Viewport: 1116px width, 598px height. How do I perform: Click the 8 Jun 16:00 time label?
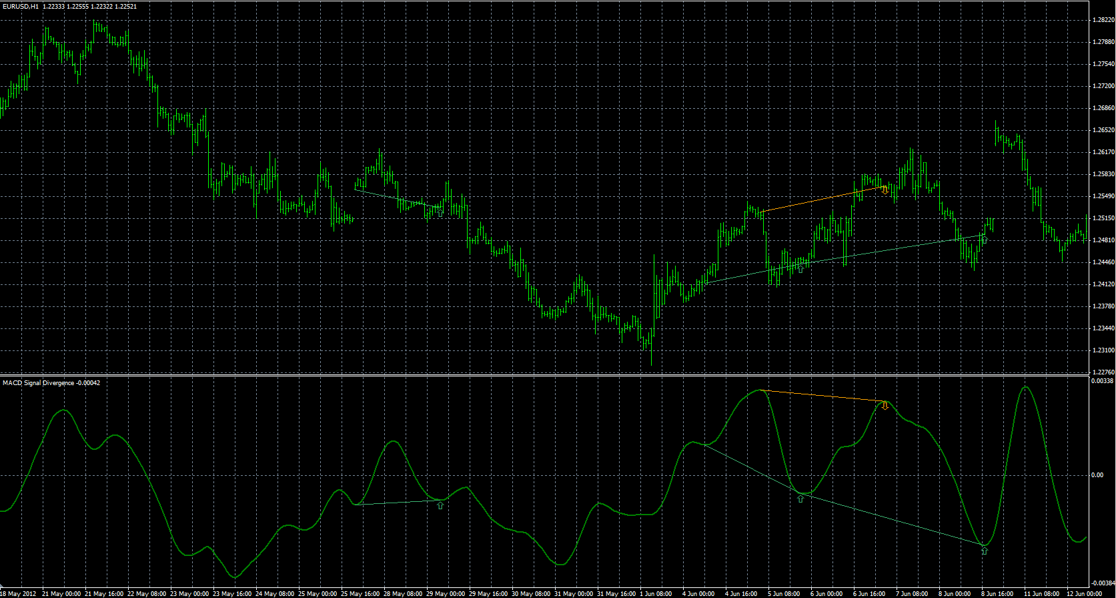coord(997,593)
